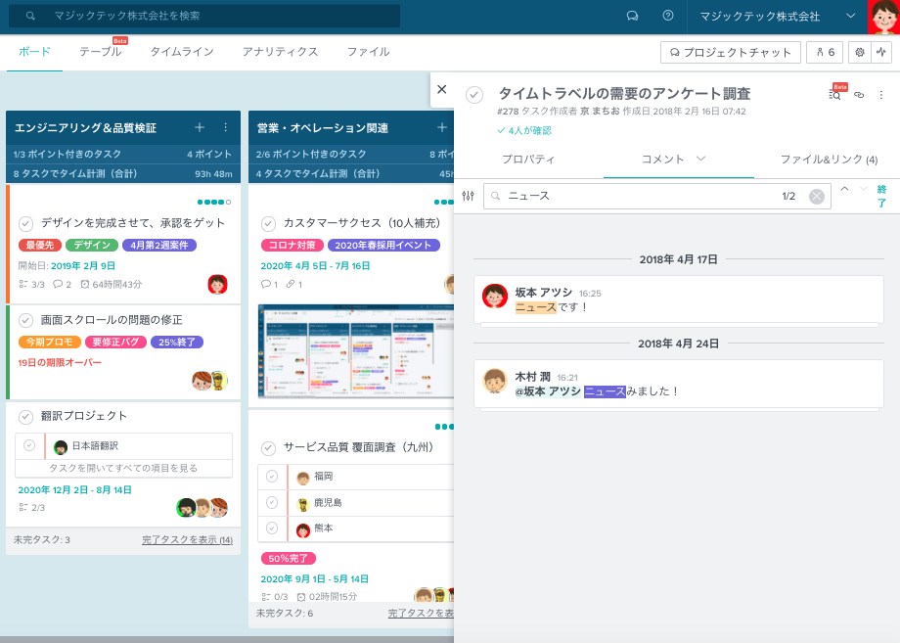Go to previous search result arrow
This screenshot has width=900, height=643.
click(x=844, y=189)
